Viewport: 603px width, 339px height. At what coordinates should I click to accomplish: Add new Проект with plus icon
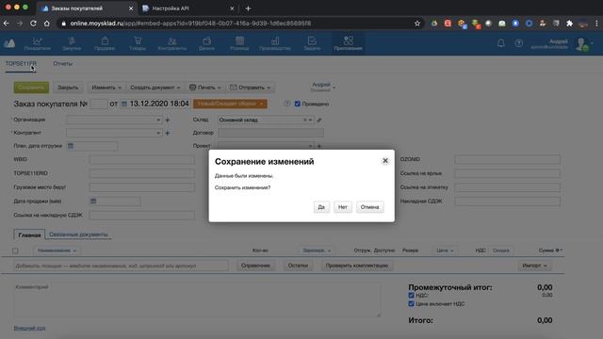point(318,146)
